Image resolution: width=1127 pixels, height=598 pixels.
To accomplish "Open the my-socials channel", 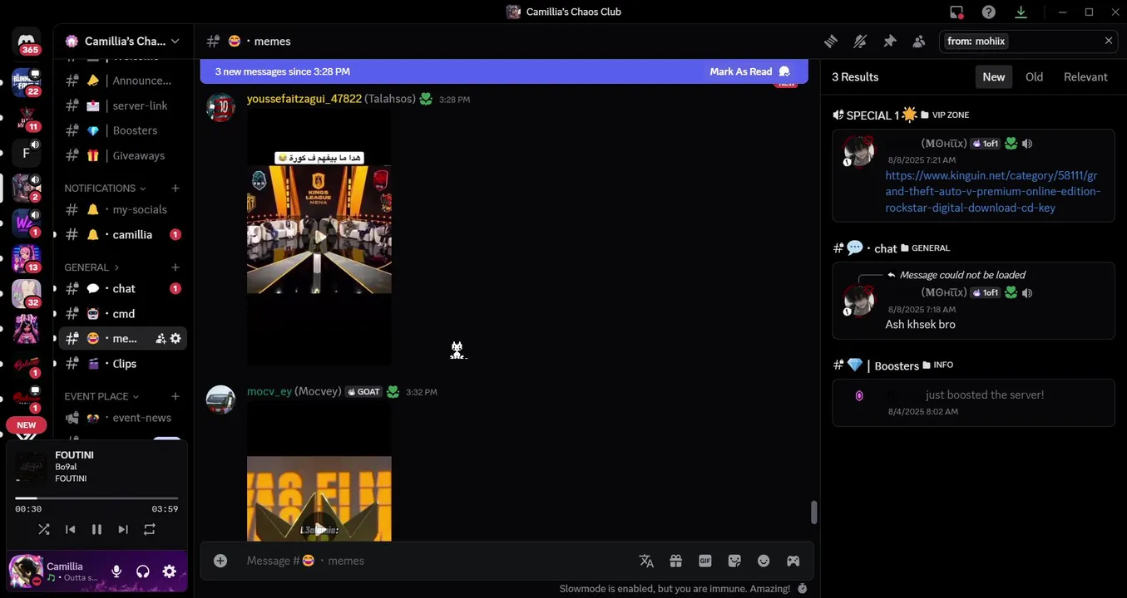I will coord(123,209).
